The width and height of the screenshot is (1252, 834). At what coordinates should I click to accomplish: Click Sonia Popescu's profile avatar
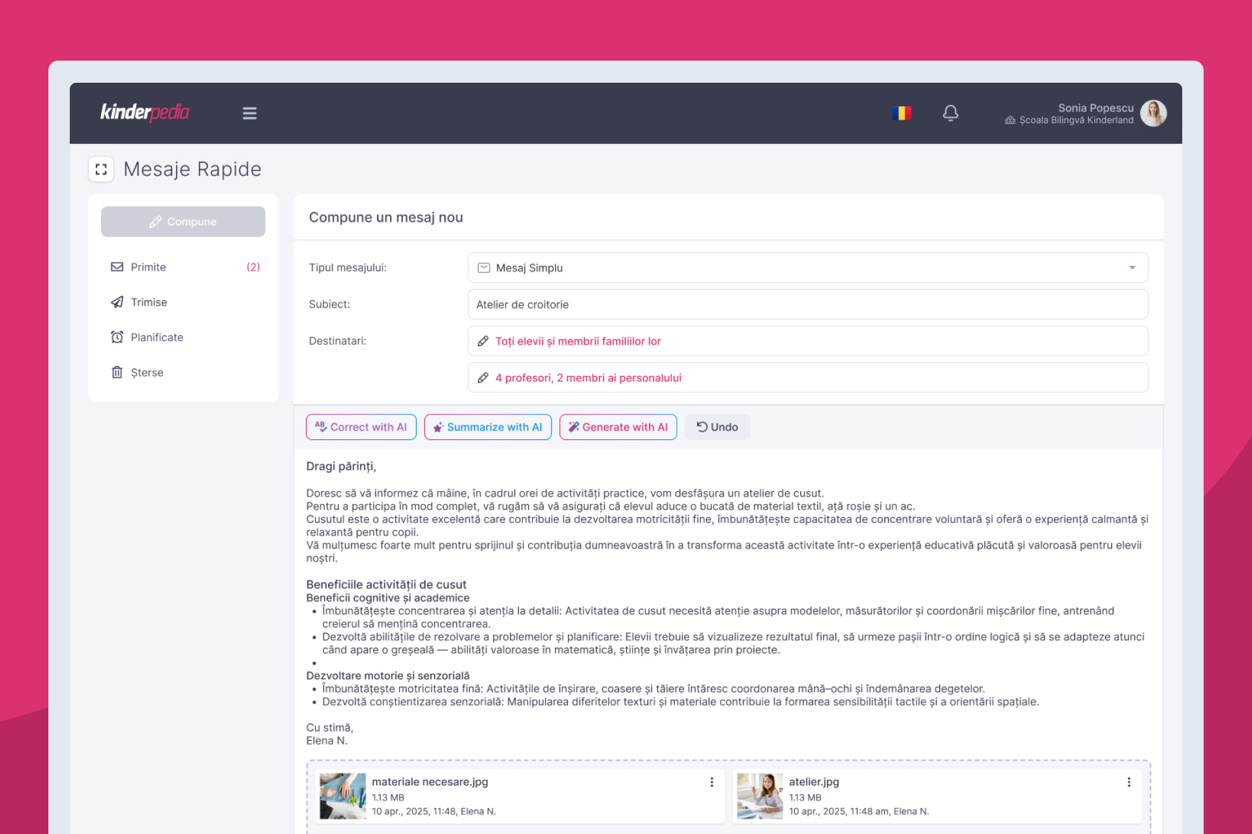tap(1153, 113)
